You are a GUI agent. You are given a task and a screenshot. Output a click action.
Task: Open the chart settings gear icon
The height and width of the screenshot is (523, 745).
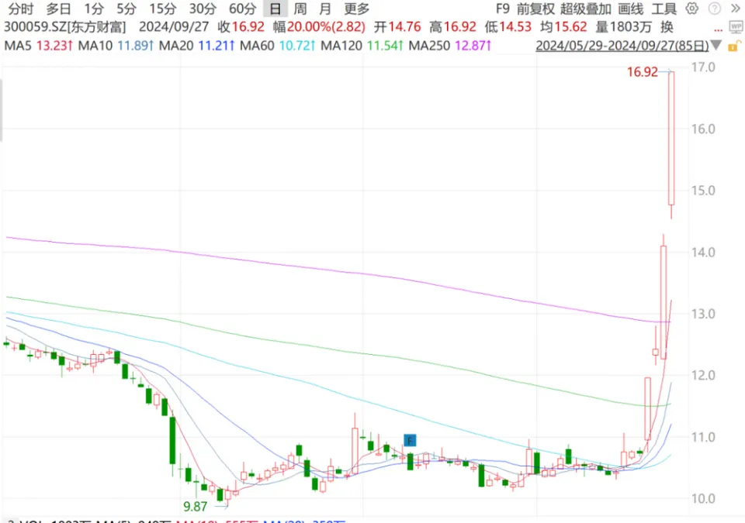[x=691, y=9]
